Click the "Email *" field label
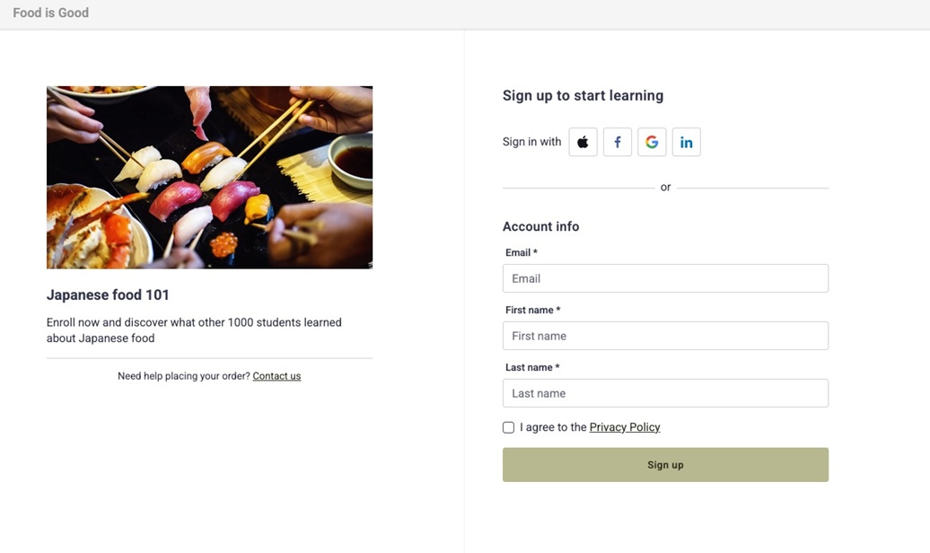The width and height of the screenshot is (930, 553). pyautogui.click(x=521, y=253)
